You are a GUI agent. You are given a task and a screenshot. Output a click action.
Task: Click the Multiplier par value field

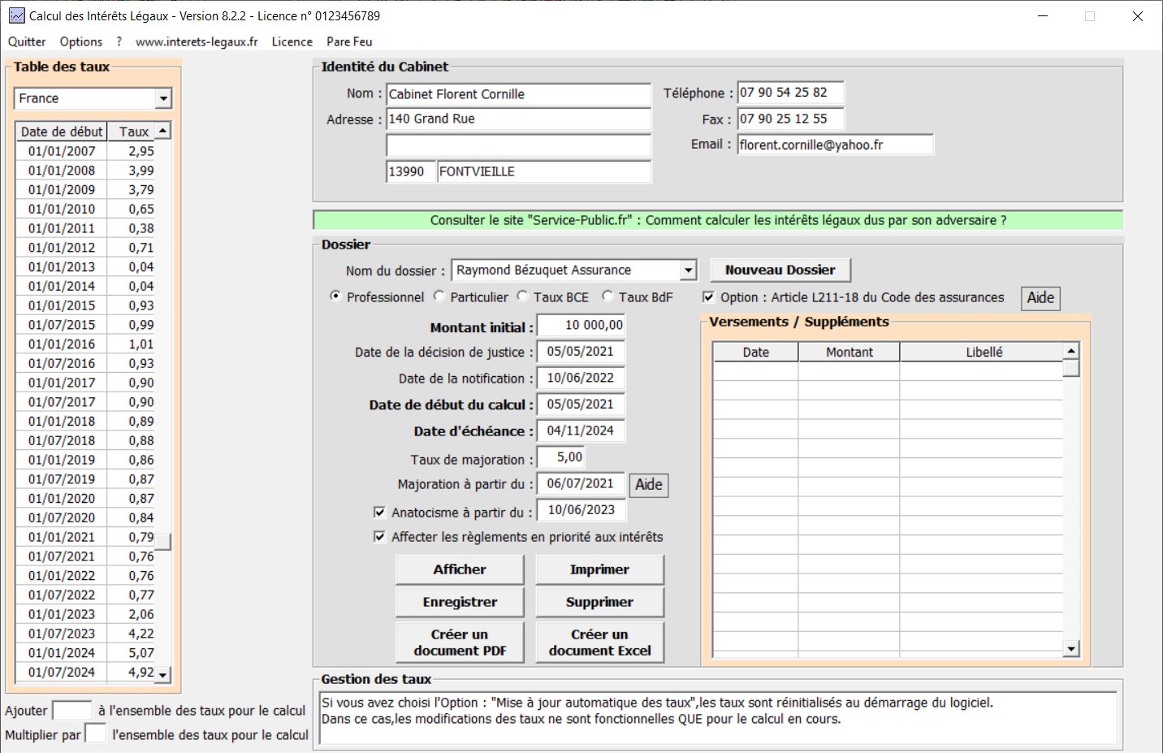[96, 734]
